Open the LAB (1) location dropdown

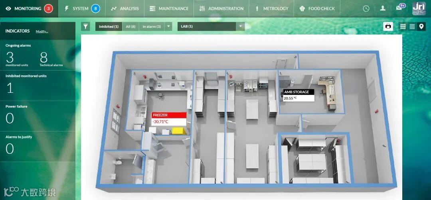(x=211, y=26)
